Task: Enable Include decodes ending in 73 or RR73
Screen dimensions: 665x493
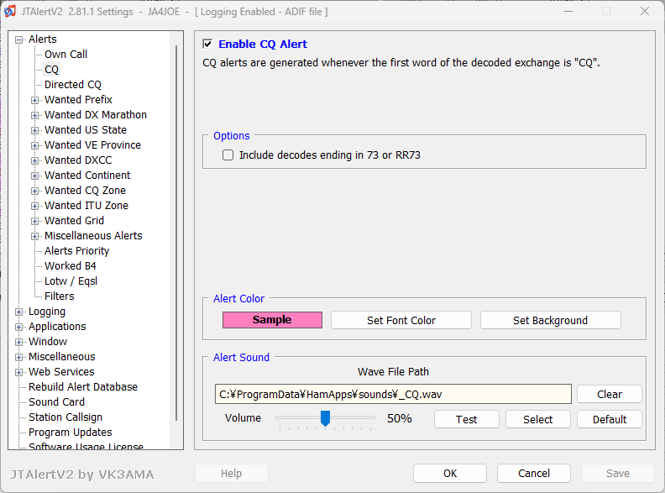Action: click(x=228, y=155)
